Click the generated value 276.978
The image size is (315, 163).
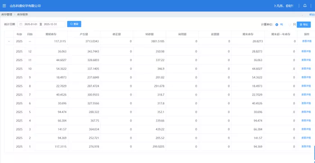pyautogui.click(x=94, y=146)
